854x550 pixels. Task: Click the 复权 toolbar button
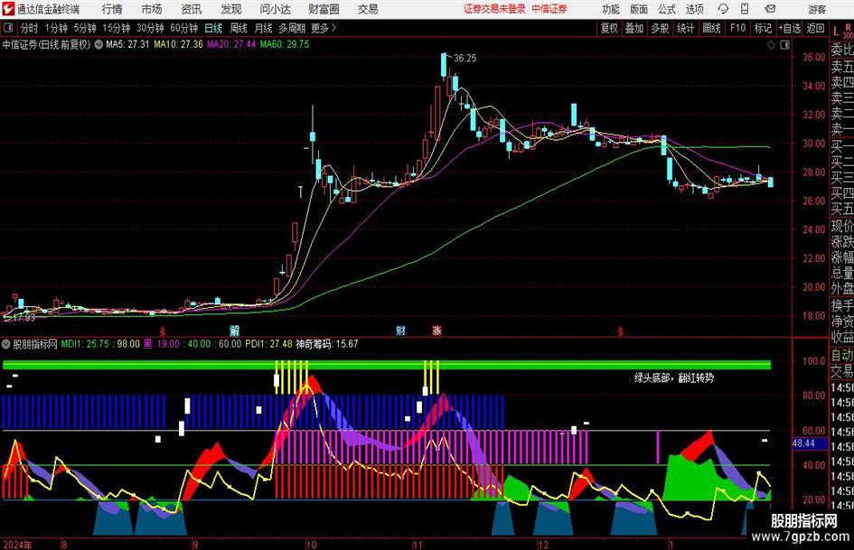609,28
